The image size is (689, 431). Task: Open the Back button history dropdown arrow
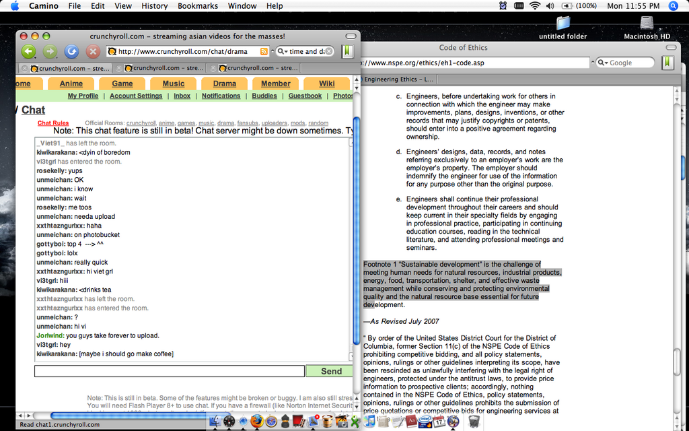(35, 57)
